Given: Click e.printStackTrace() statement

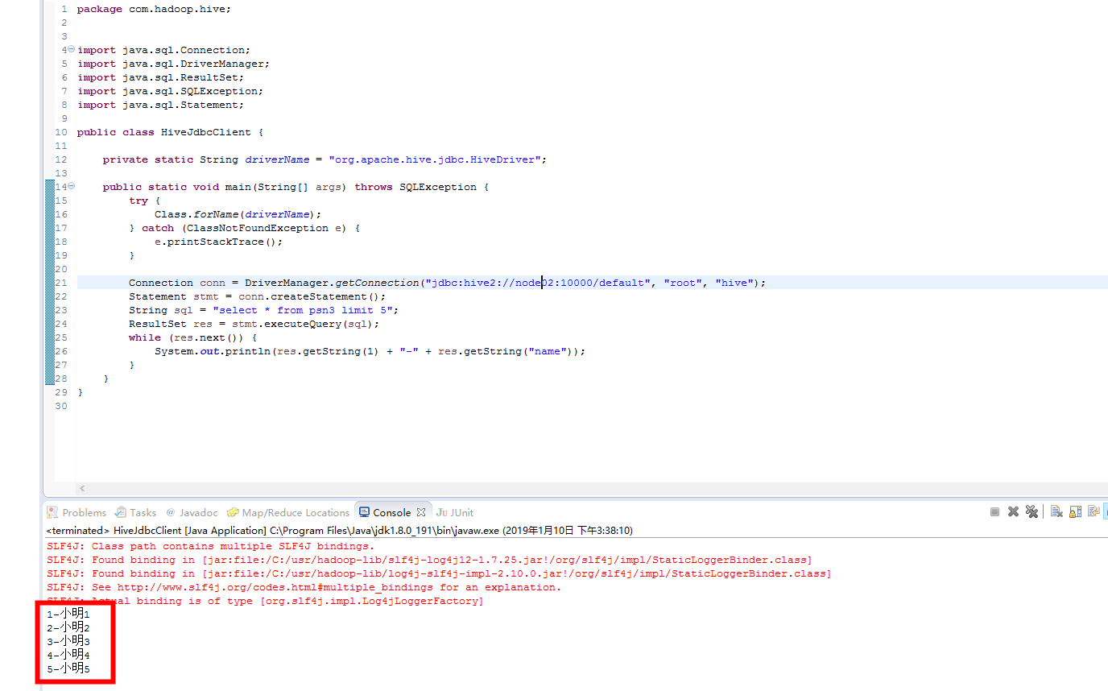Looking at the screenshot, I should [218, 242].
